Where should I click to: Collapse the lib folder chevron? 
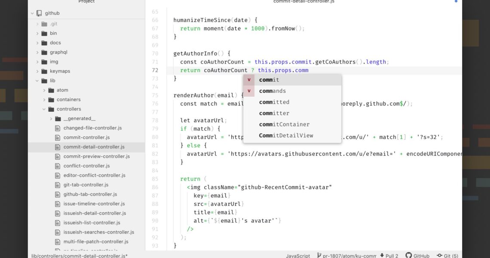37,81
